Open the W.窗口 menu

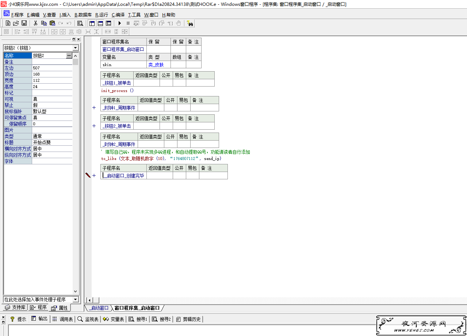coord(151,15)
